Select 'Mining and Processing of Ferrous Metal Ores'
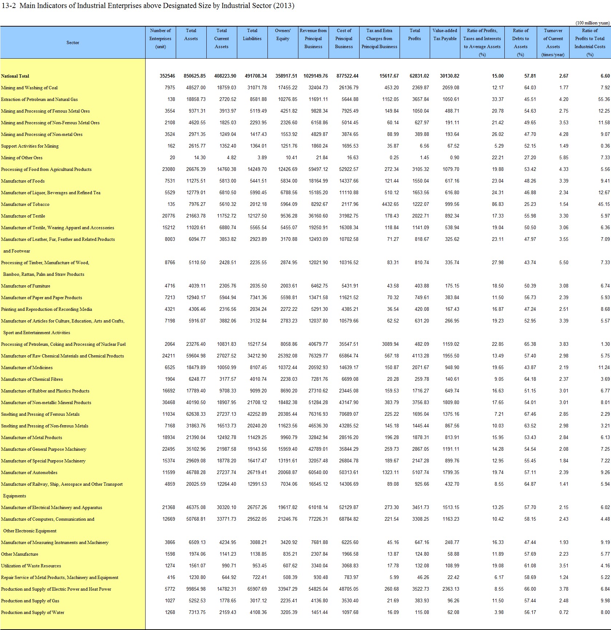The width and height of the screenshot is (611, 630). tap(45, 111)
